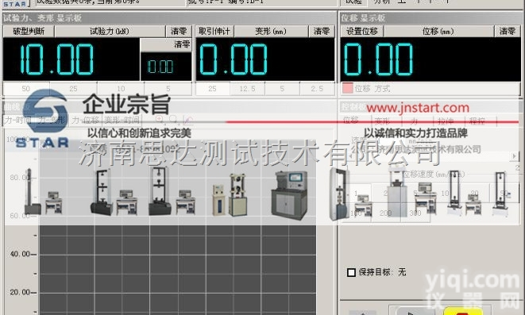Set displacement speed to 20
The image size is (525, 315).
tap(474, 194)
